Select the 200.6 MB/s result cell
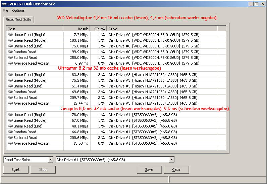The width and height of the screenshot is (267, 184). pos(79,138)
